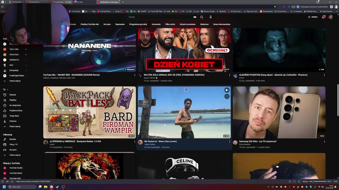339x190 pixels.
Task: Start voice search with microphone icon
Action: point(211,17)
